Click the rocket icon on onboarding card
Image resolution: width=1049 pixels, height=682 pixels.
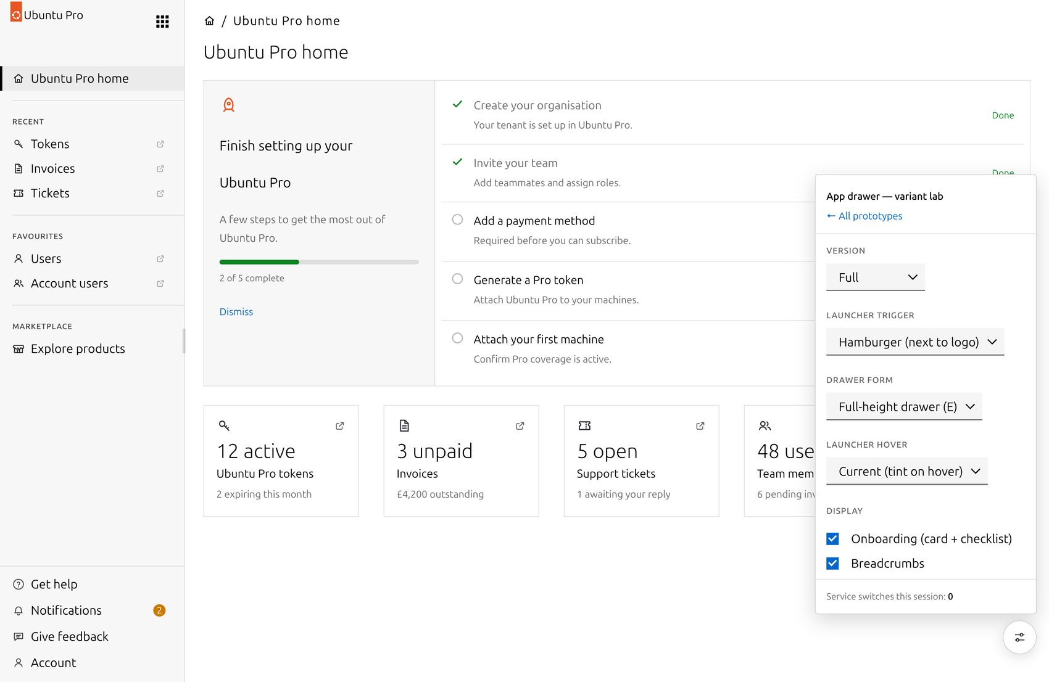pyautogui.click(x=228, y=105)
